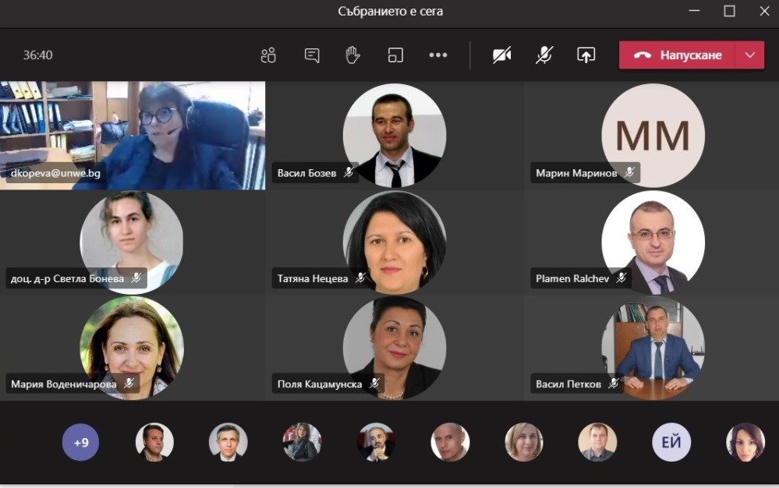Click muted mic icon beside Васил Бозев
Viewport: 779px width, 488px height.
(349, 173)
